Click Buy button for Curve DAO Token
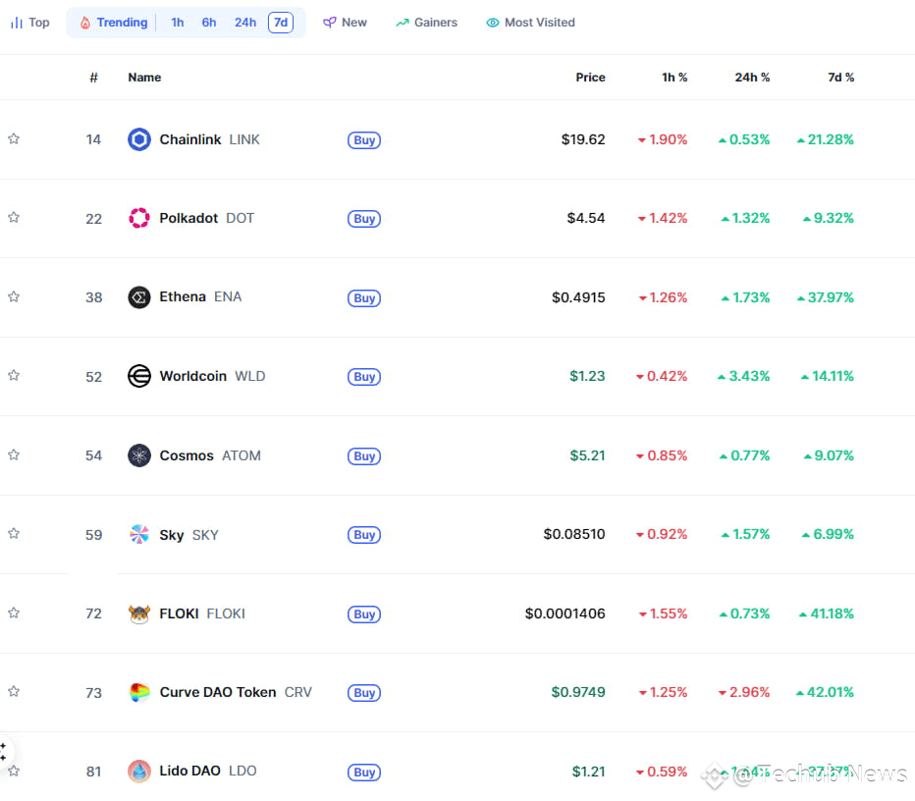The height and width of the screenshot is (801, 915). tap(364, 692)
